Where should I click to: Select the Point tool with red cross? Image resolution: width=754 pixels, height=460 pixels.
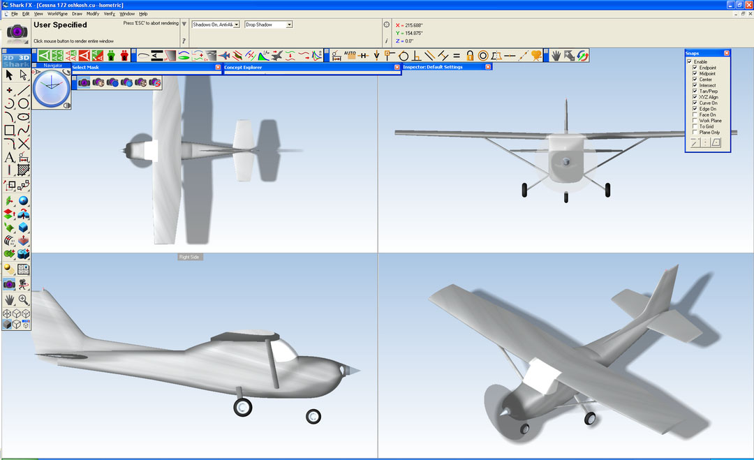[9, 89]
